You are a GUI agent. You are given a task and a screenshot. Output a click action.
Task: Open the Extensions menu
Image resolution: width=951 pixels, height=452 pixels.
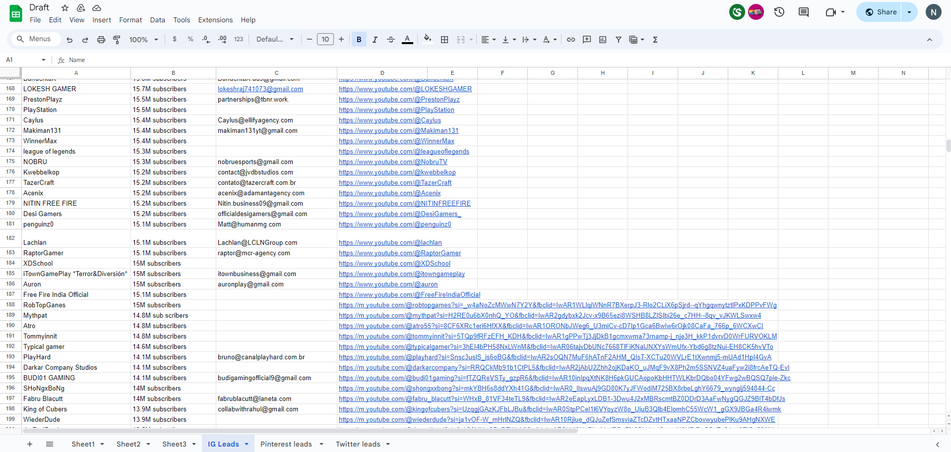click(x=215, y=20)
